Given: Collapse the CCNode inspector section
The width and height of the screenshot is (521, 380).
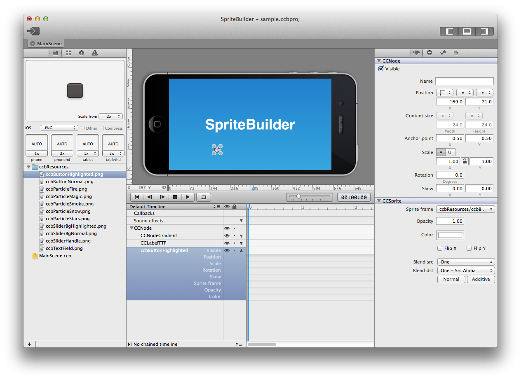Looking at the screenshot, I should [379, 61].
